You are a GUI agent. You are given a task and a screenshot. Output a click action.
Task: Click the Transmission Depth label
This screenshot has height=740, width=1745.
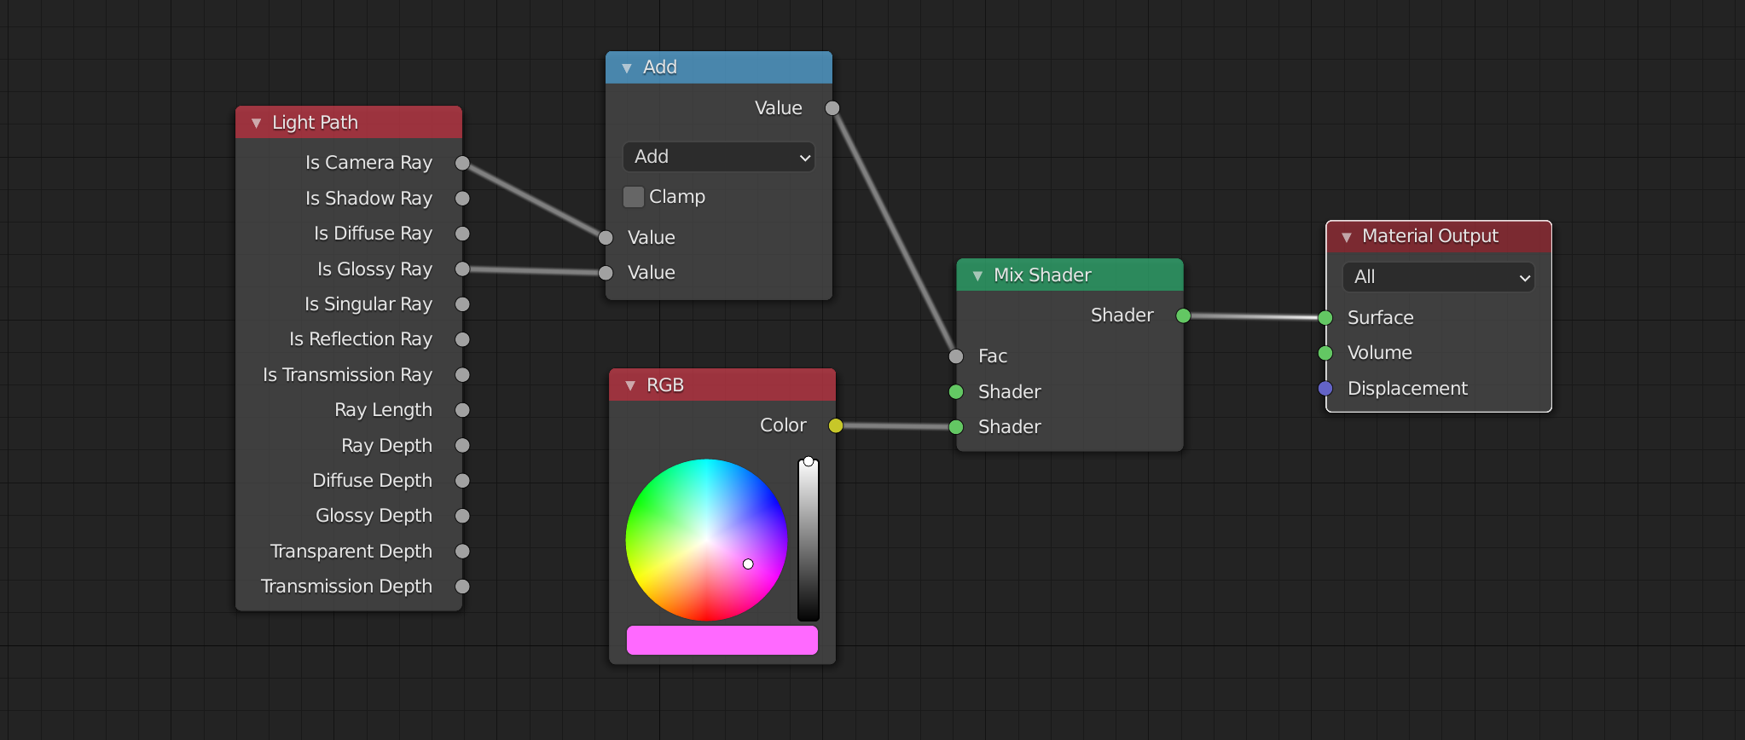pyautogui.click(x=346, y=587)
